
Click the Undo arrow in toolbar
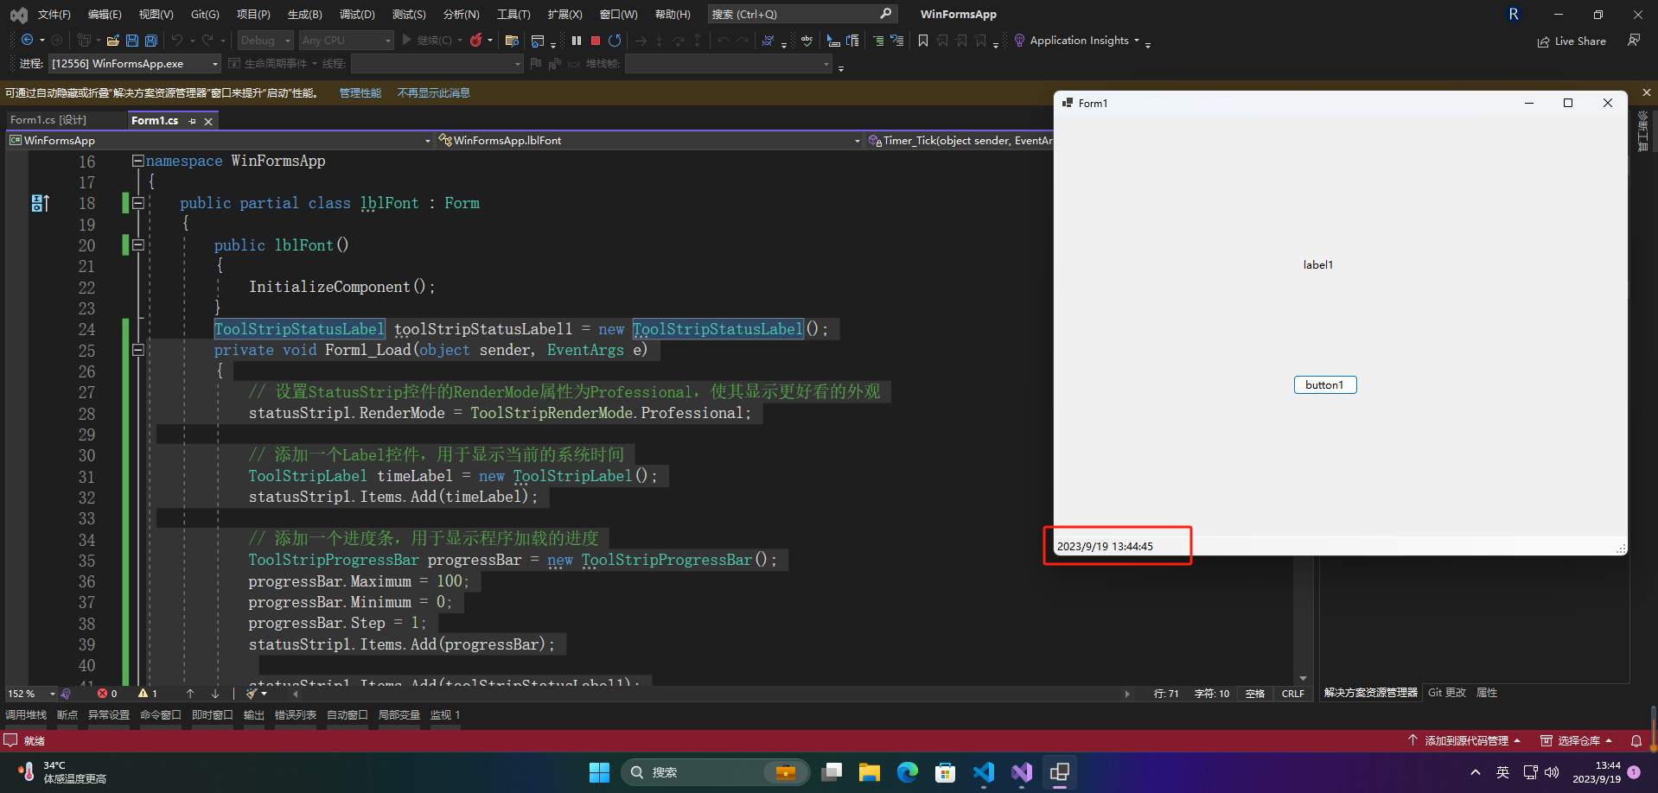coord(177,41)
